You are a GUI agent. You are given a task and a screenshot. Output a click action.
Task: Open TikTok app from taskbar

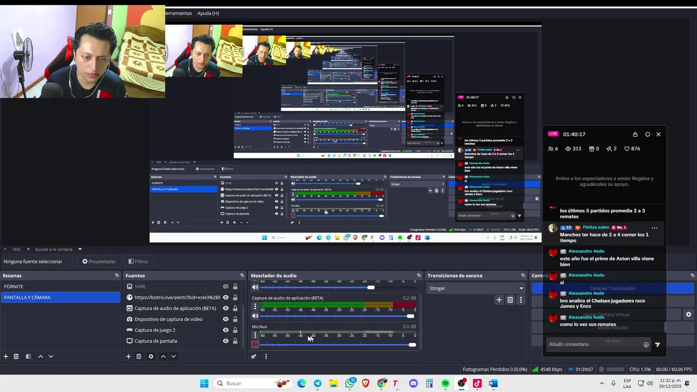pyautogui.click(x=477, y=383)
